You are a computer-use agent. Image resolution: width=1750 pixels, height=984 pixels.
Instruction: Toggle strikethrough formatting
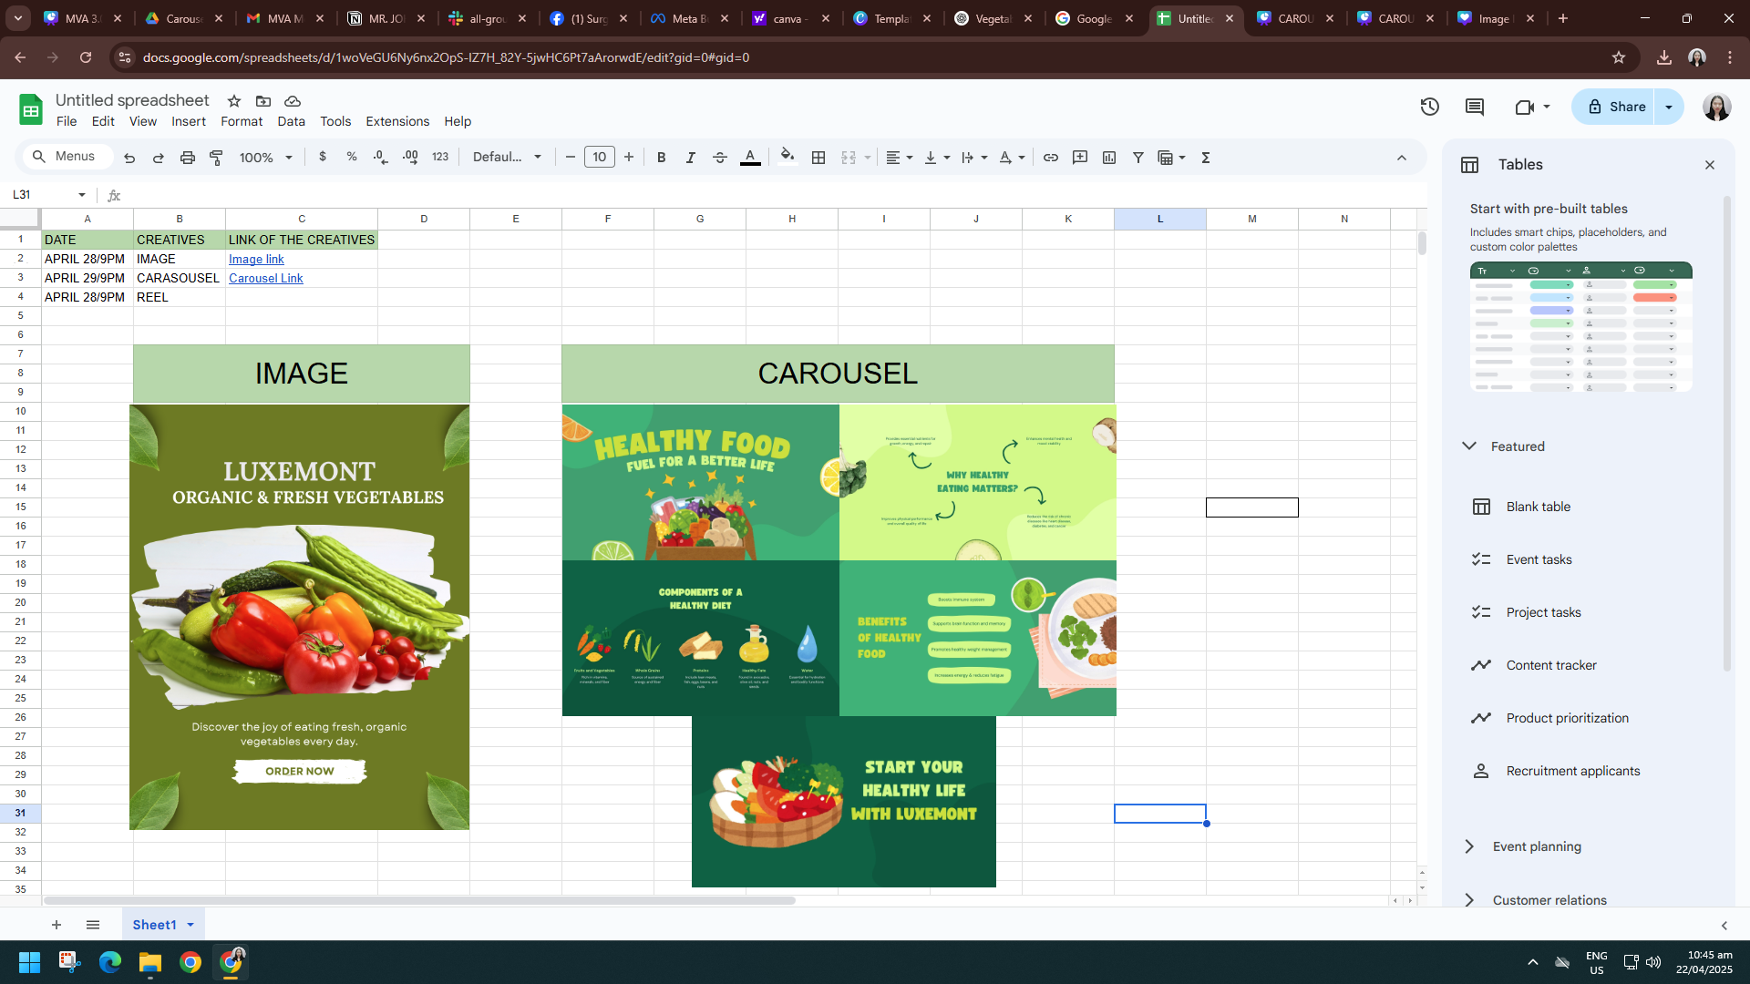(x=720, y=158)
